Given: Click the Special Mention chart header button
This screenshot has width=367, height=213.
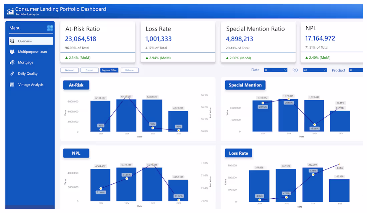Looking at the screenshot, I should point(245,85).
